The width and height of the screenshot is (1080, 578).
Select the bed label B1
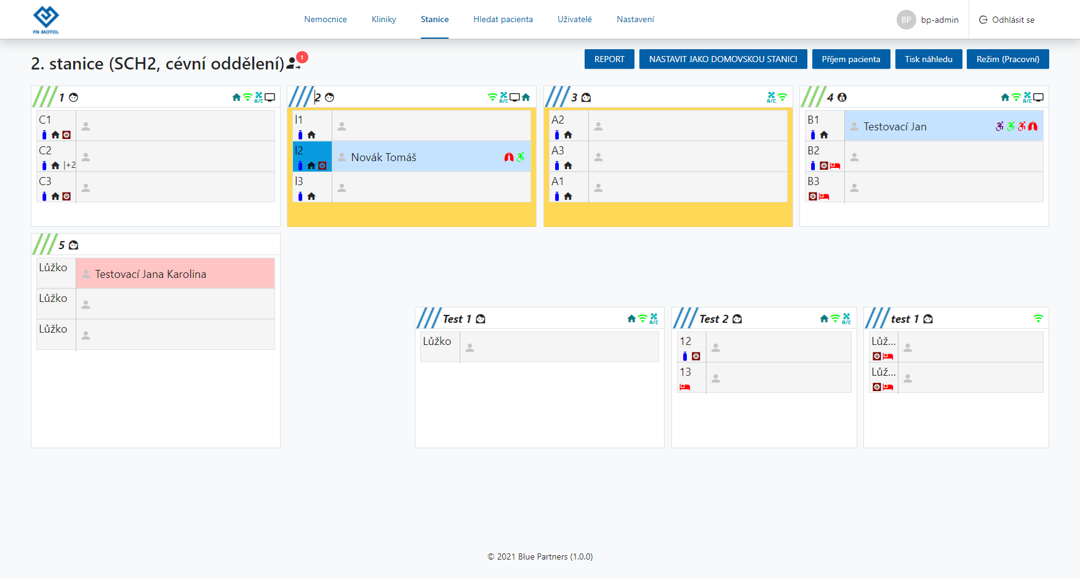pyautogui.click(x=814, y=120)
